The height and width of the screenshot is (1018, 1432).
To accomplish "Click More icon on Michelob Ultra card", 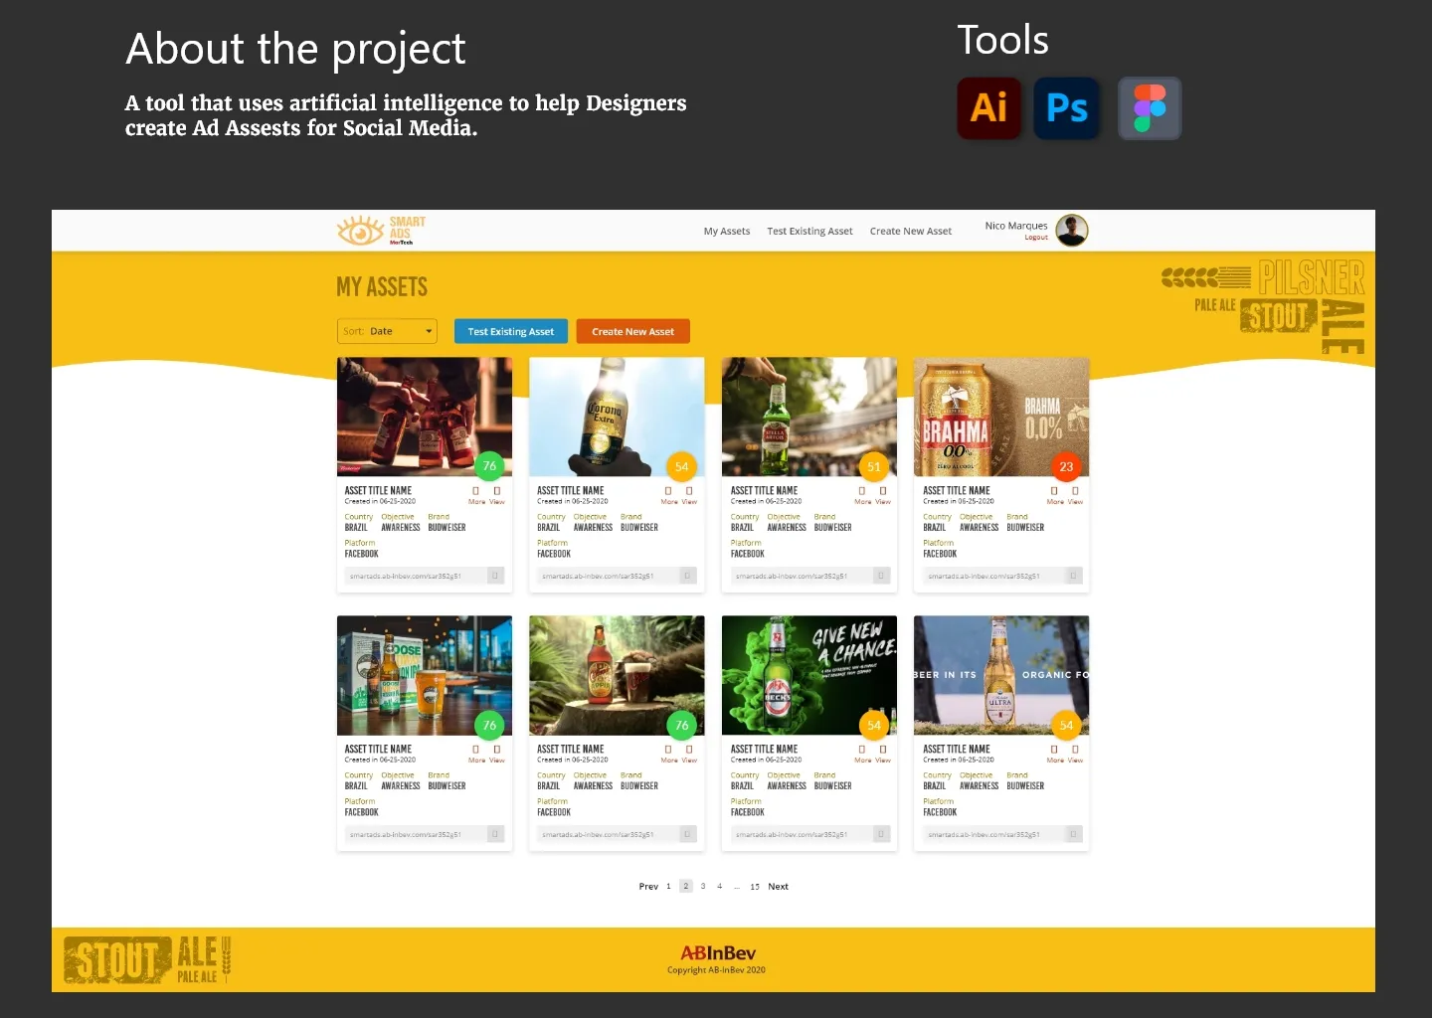I will [1054, 750].
